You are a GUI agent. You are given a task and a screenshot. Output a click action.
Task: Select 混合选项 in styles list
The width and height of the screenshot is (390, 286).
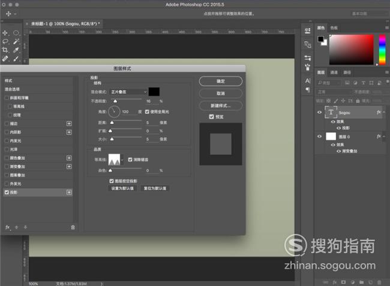tap(38, 89)
